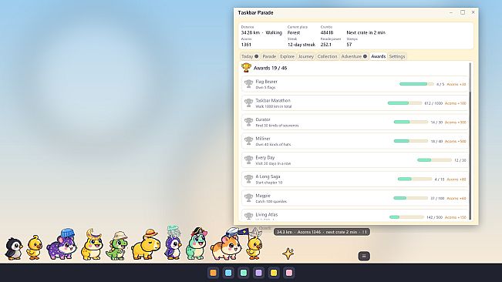Open the Settings tab
The width and height of the screenshot is (502, 282).
coord(397,56)
